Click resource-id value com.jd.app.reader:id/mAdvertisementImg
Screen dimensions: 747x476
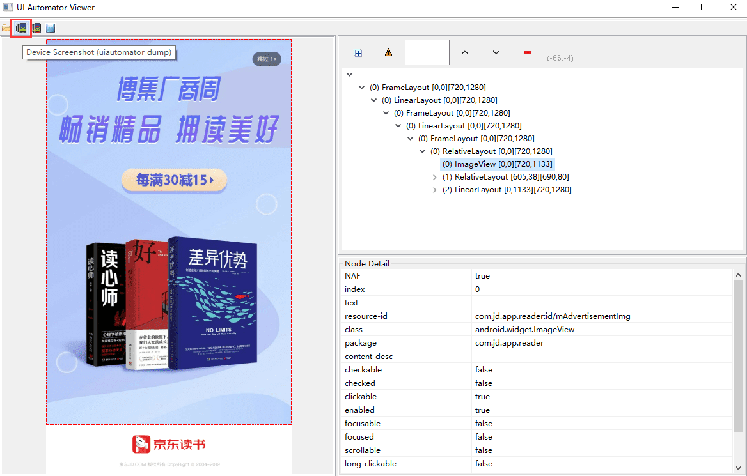pos(553,316)
